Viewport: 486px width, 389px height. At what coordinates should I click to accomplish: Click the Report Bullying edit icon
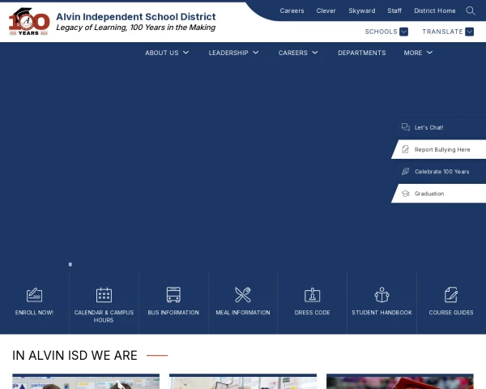coord(406,149)
